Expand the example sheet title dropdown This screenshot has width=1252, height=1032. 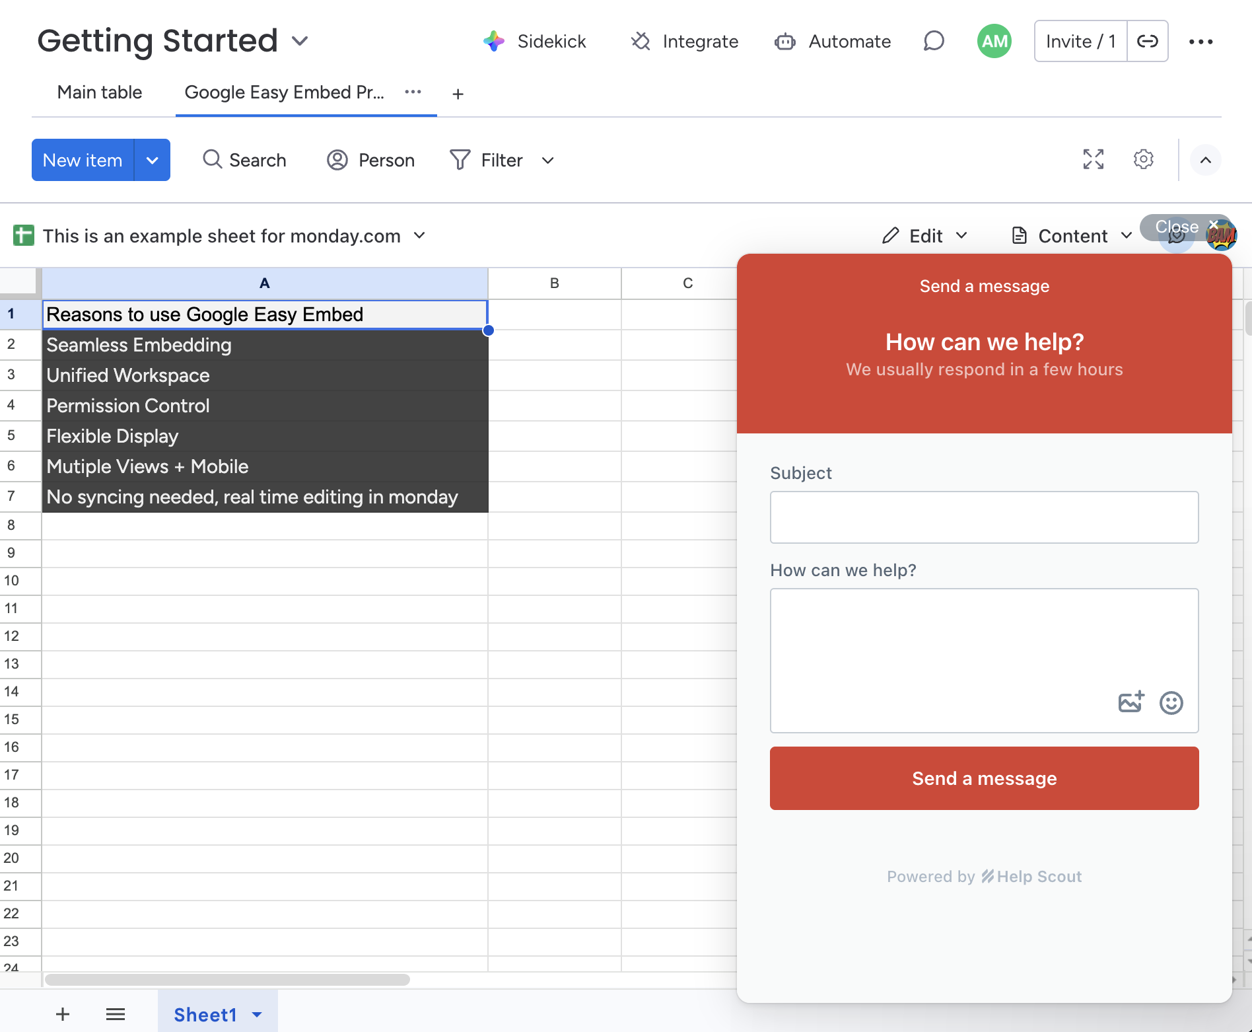coord(419,235)
